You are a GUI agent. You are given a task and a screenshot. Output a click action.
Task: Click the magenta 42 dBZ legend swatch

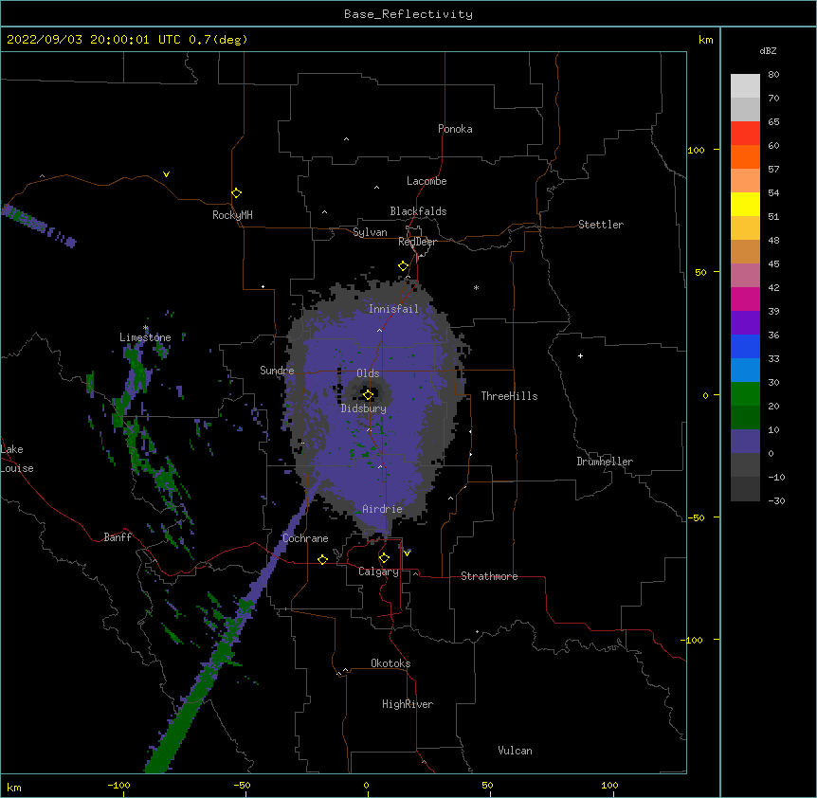coord(745,299)
